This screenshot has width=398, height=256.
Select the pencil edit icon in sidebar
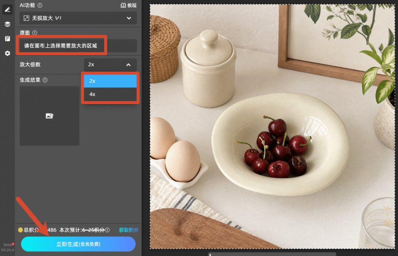(x=7, y=10)
